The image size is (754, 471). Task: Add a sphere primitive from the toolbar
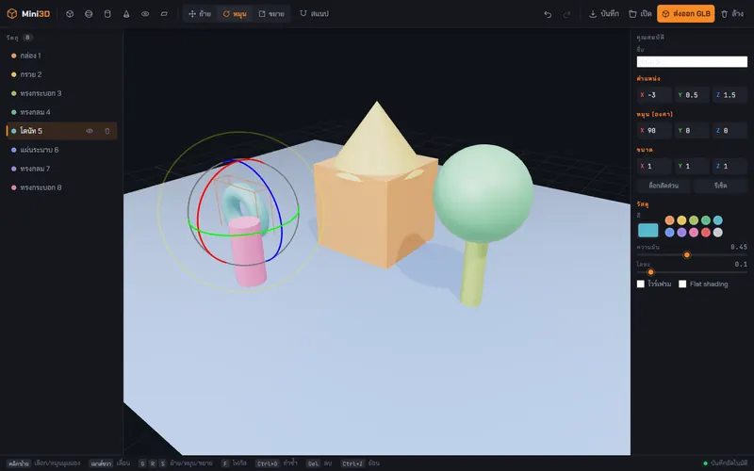(x=89, y=14)
